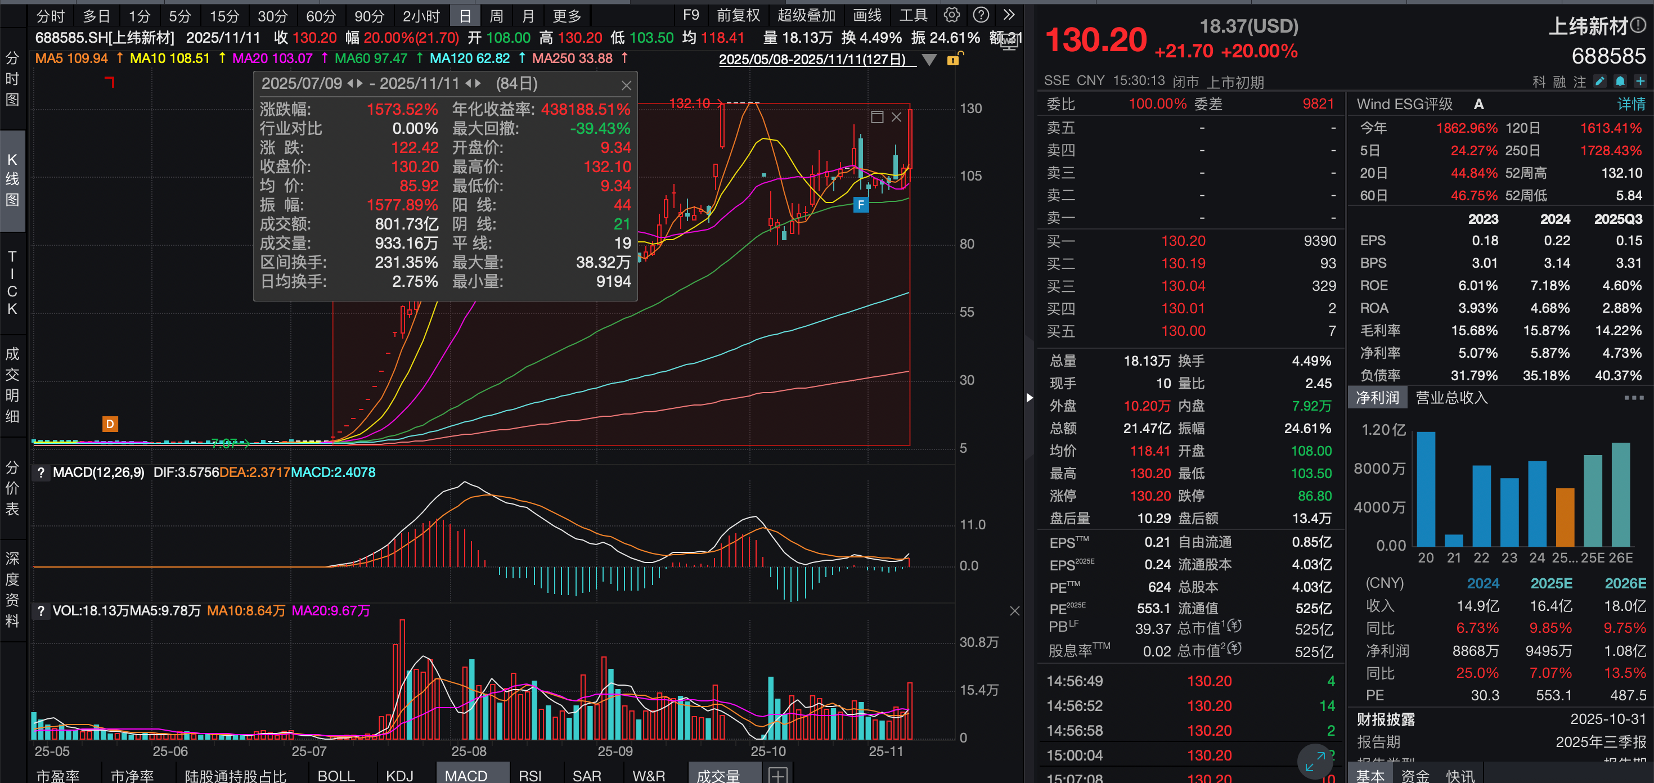Collapse side panel with white arrow

[x=1030, y=397]
